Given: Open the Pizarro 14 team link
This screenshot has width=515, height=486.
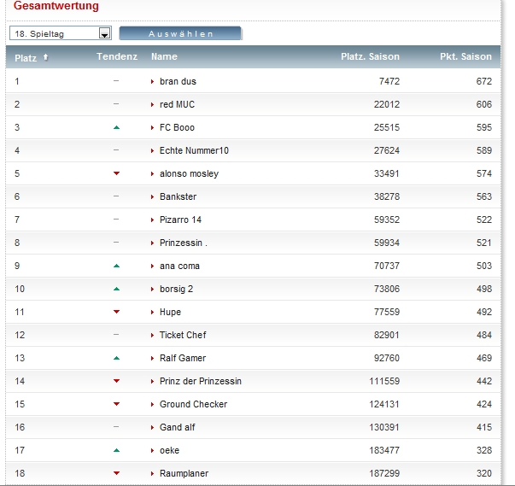Looking at the screenshot, I should coord(180,220).
